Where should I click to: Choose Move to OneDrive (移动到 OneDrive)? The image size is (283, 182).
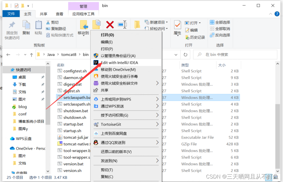click(126, 69)
